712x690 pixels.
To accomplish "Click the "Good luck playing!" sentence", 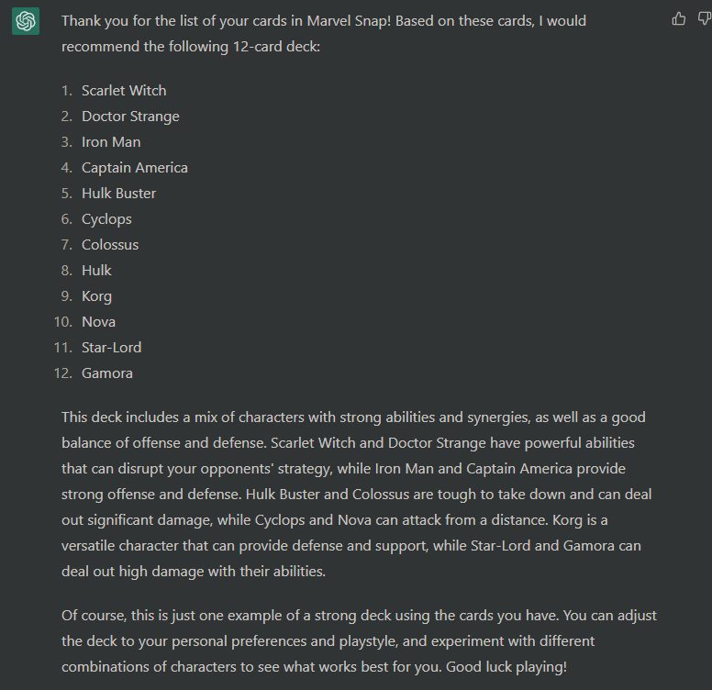I will coord(506,667).
